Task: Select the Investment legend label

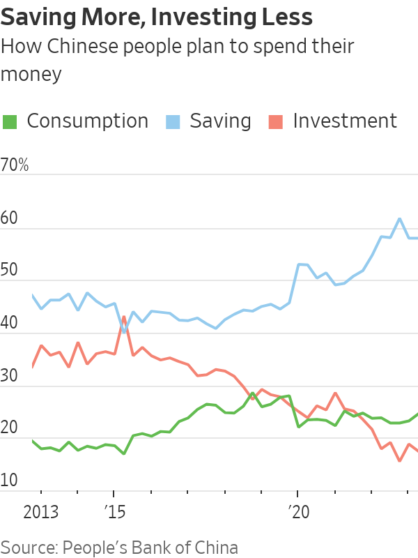Action: click(345, 121)
